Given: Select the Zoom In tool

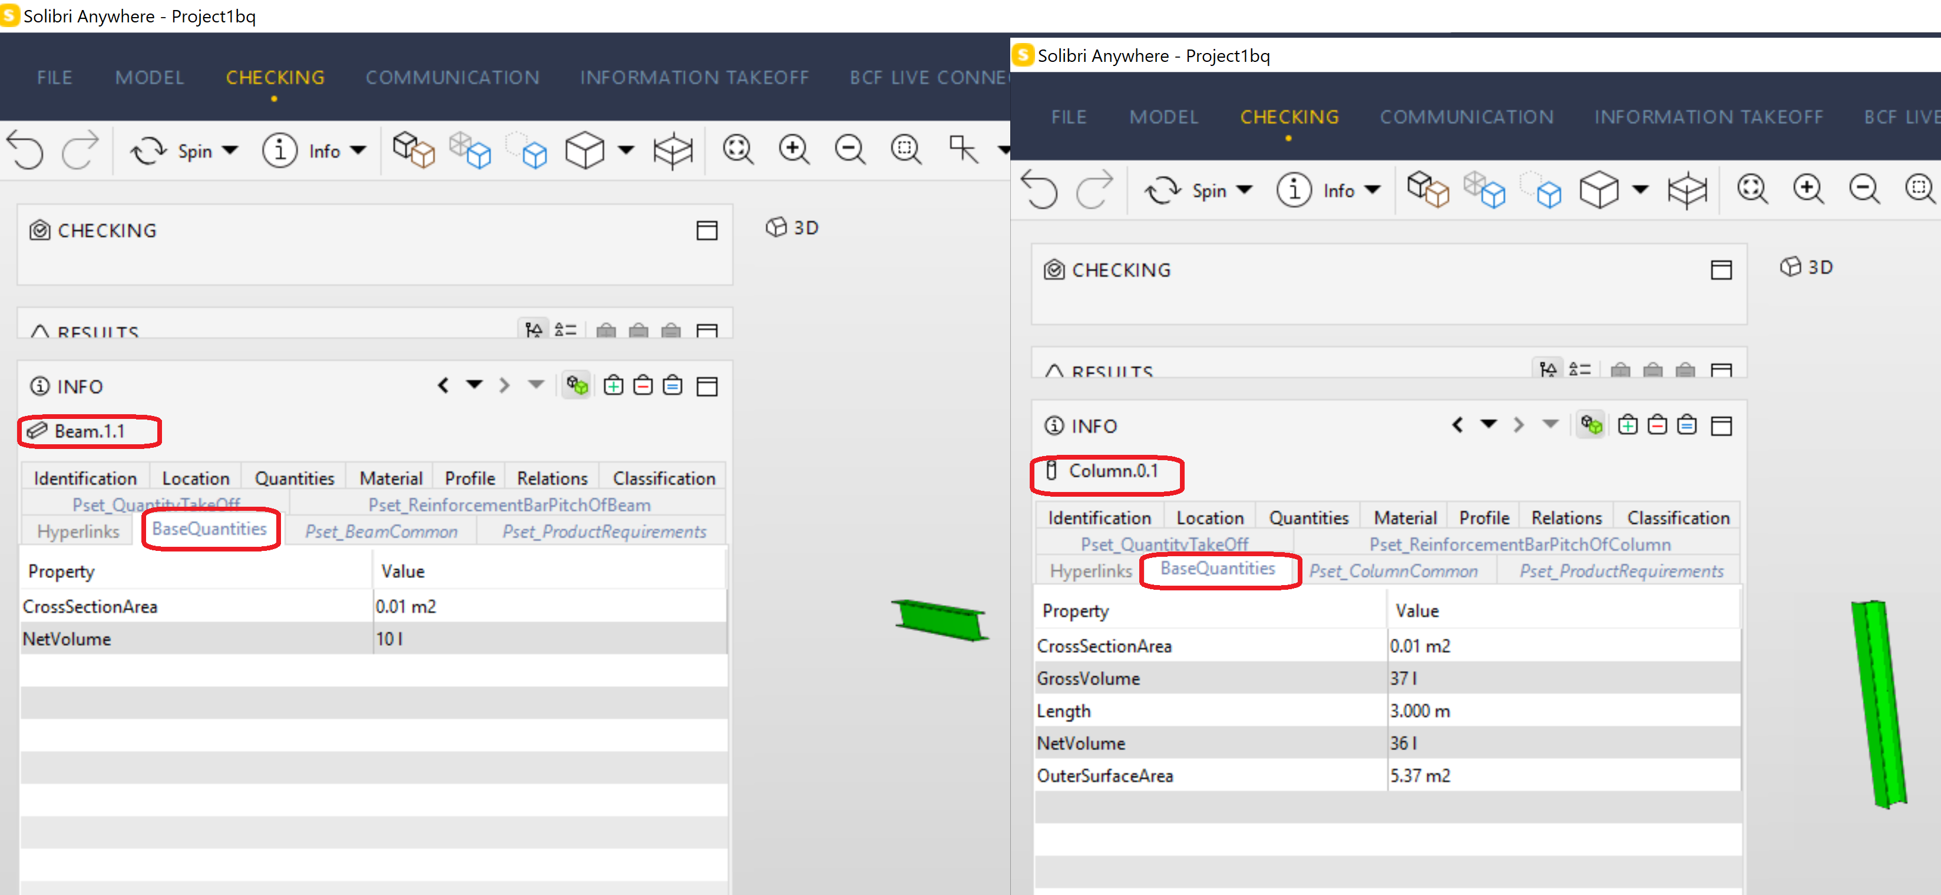Looking at the screenshot, I should coord(794,149).
